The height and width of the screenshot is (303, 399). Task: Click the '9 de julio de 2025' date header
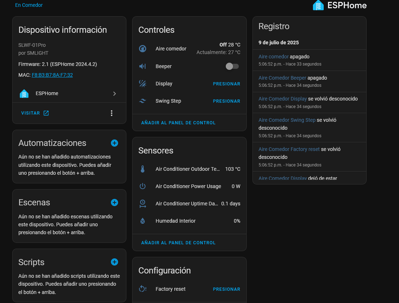pos(279,43)
